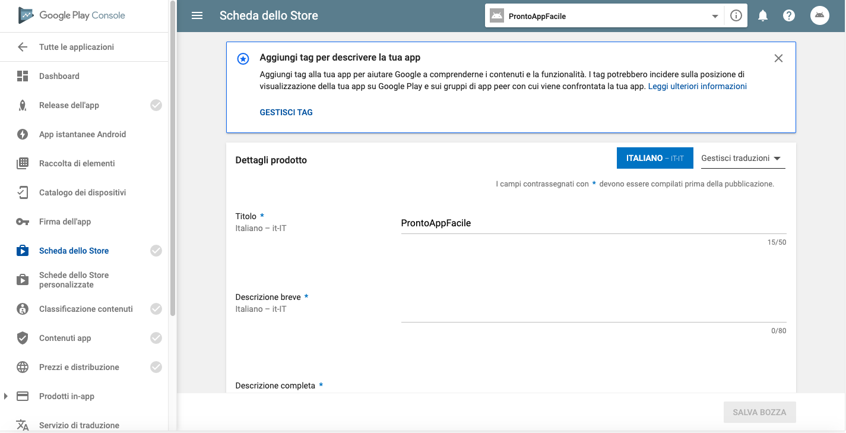The height and width of the screenshot is (433, 846).
Task: Open the account avatar icon
Action: [820, 16]
